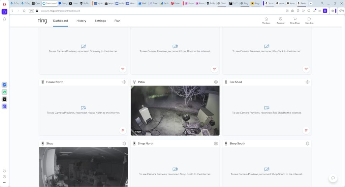
Task: Click offline wifi icon on Front Door card
Action: [x=214, y=69]
